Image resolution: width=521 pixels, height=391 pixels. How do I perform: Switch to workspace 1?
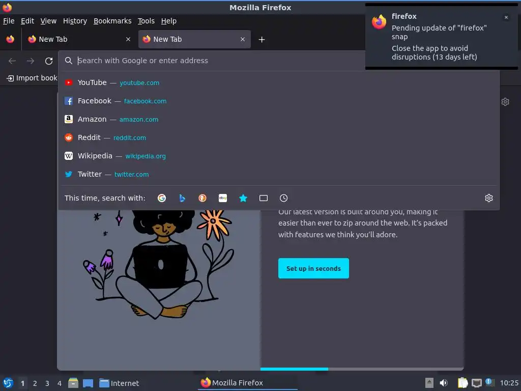[22, 383]
